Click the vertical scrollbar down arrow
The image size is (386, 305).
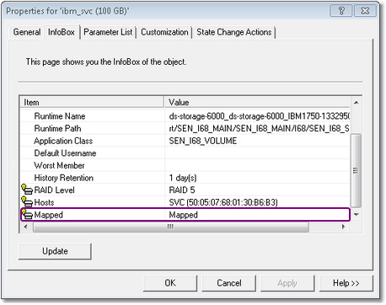pyautogui.click(x=357, y=215)
